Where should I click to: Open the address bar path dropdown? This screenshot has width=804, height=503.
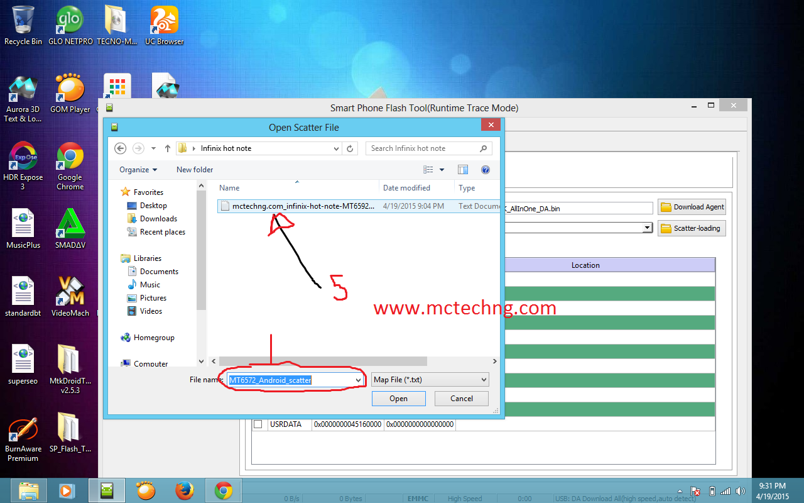coord(337,148)
